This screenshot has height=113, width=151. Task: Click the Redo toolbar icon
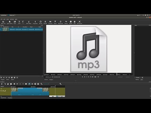coord(23,22)
